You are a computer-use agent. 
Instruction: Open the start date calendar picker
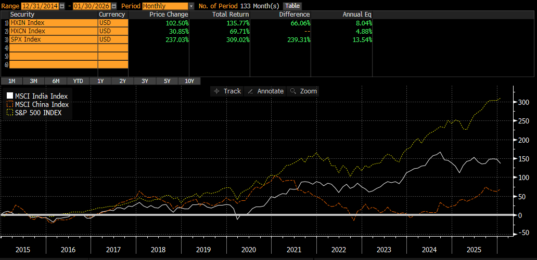63,6
